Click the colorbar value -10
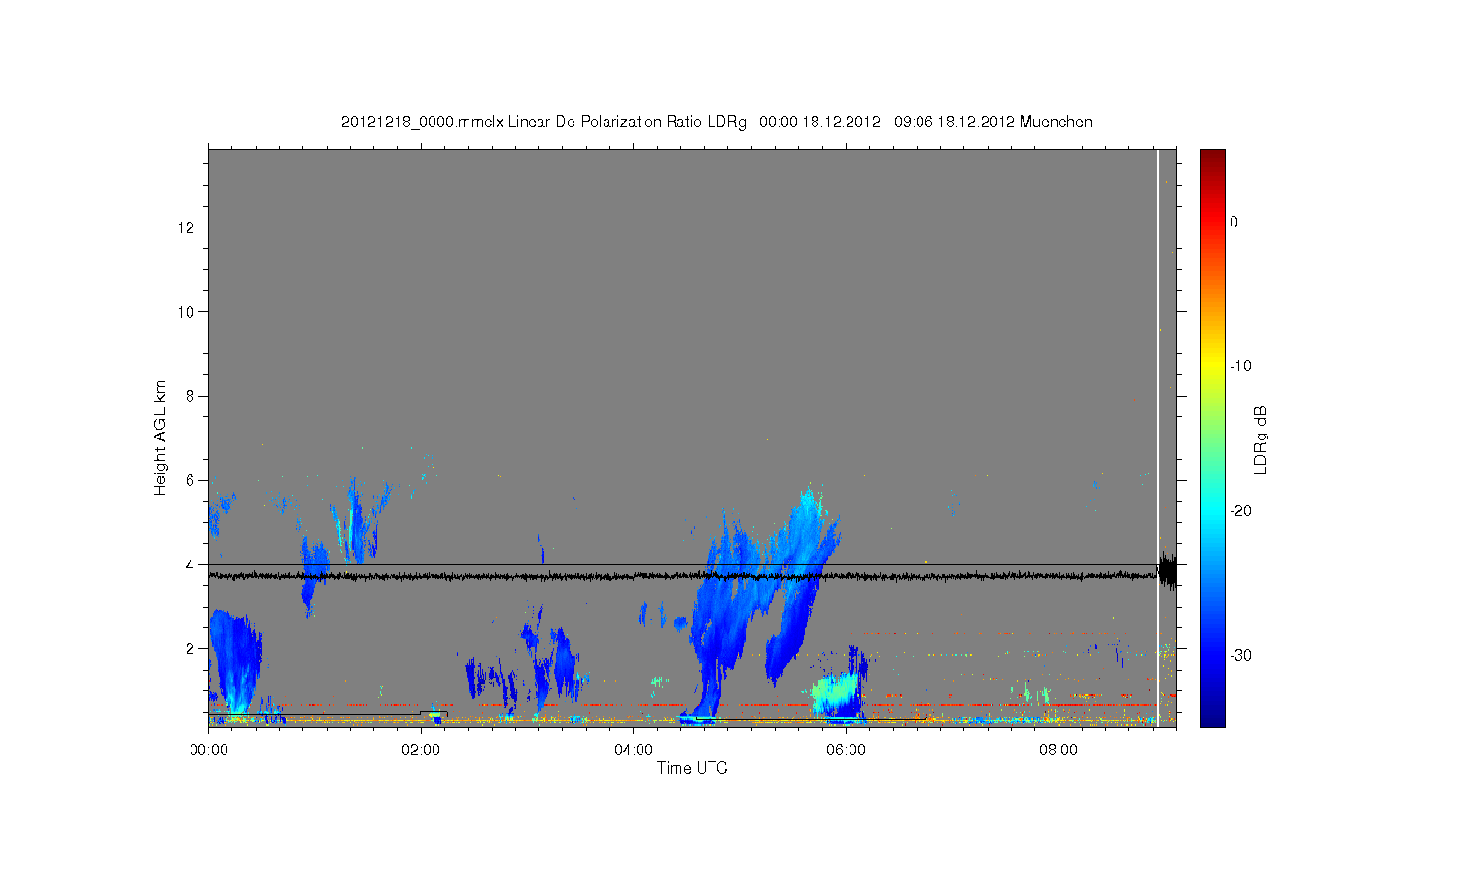The image size is (1458, 875). click(1240, 367)
